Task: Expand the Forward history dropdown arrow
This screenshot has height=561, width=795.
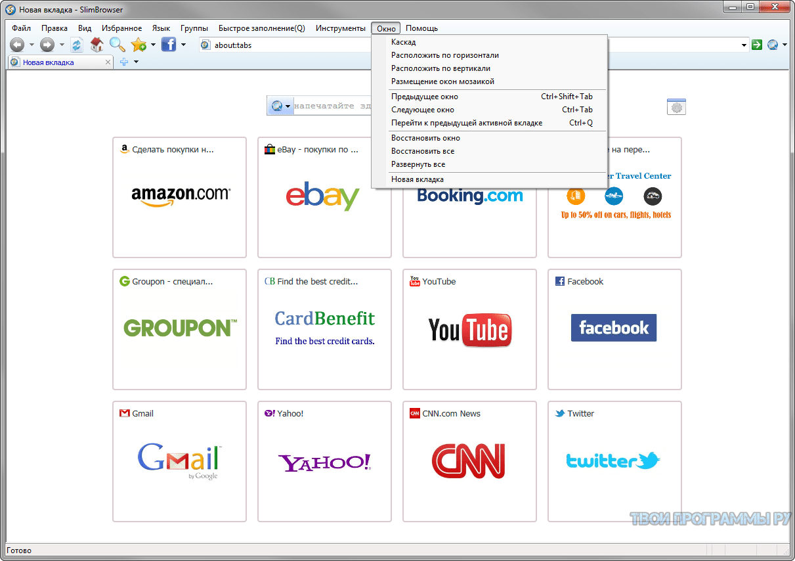Action: click(x=62, y=45)
